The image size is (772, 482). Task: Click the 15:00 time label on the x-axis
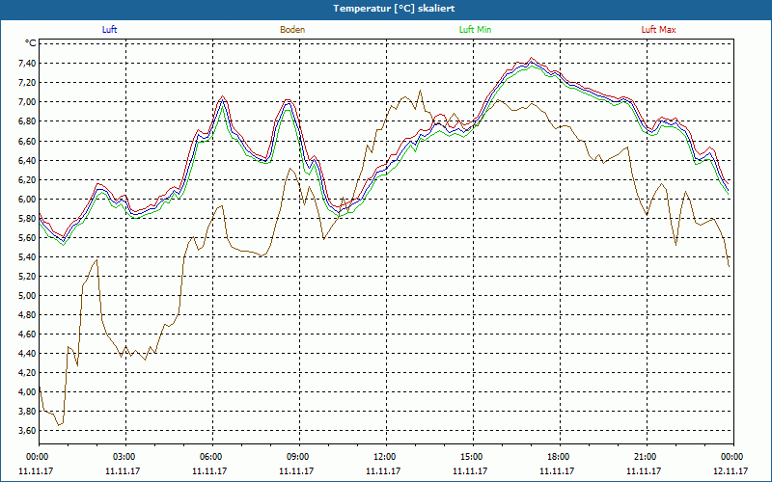click(x=472, y=457)
